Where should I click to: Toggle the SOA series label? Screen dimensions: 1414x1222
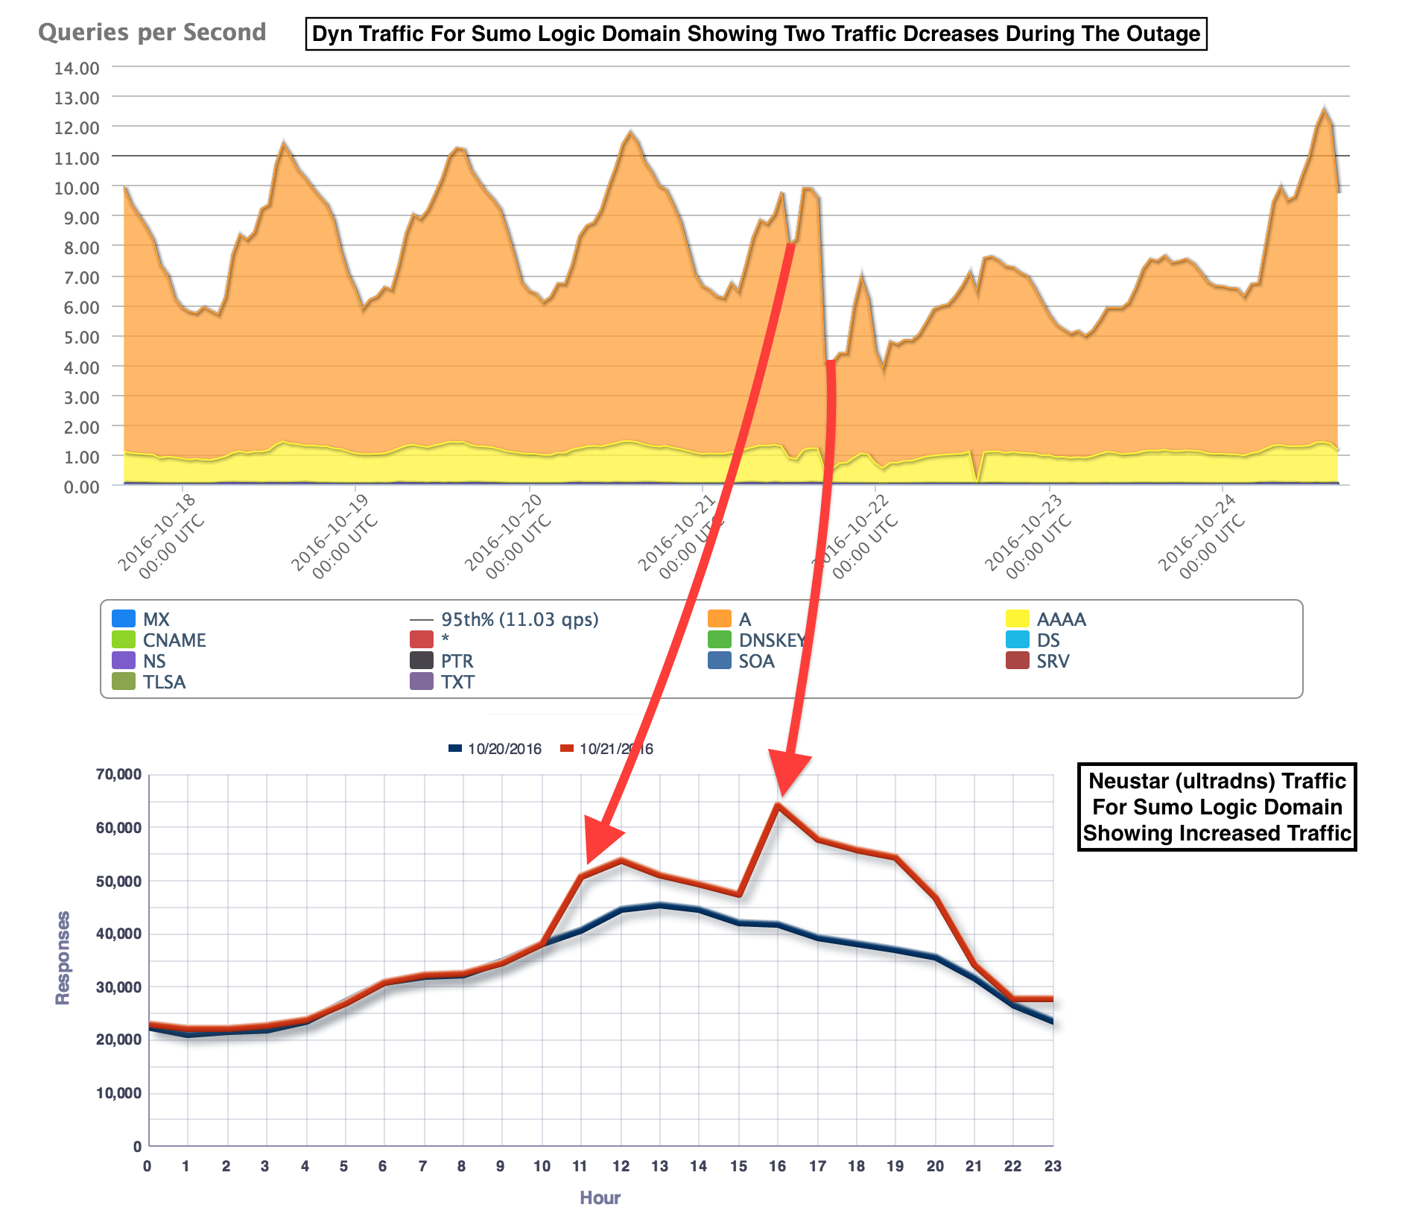click(x=757, y=661)
